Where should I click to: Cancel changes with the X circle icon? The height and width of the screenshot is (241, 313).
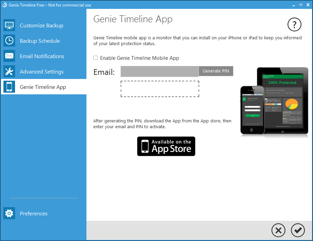(x=278, y=230)
